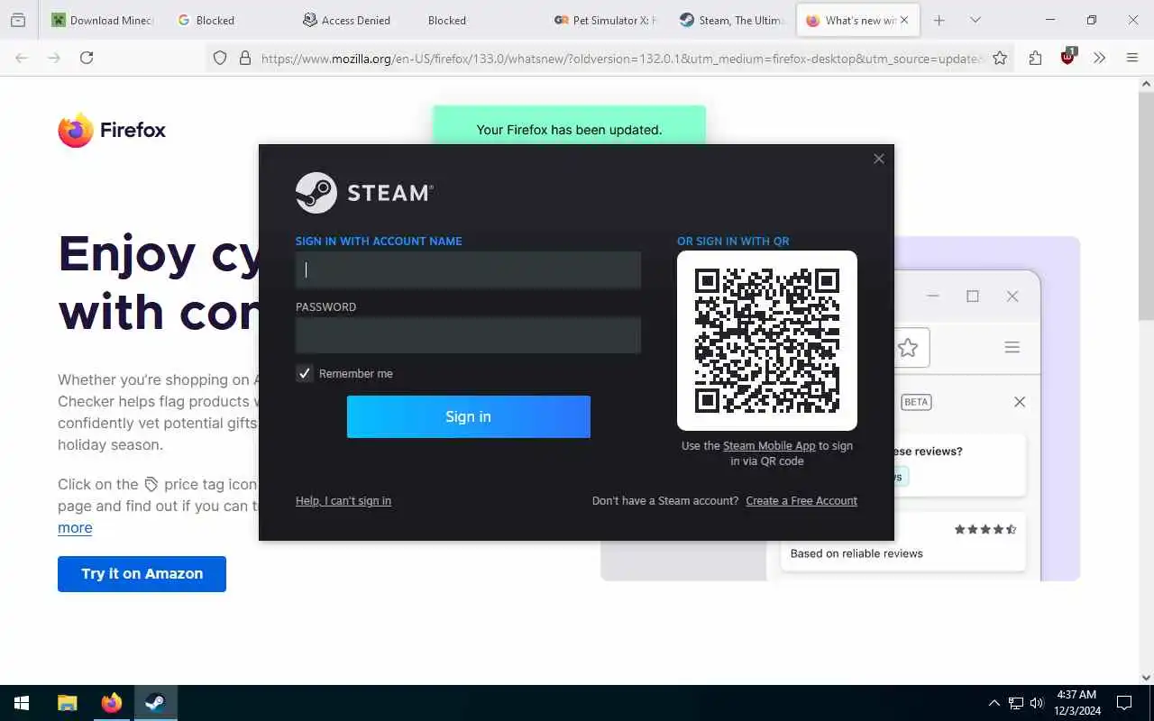
Task: Click the Steam logo in dialog
Action: point(364,192)
